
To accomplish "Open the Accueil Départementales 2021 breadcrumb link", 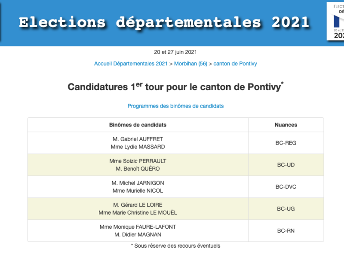I will tap(131, 64).
